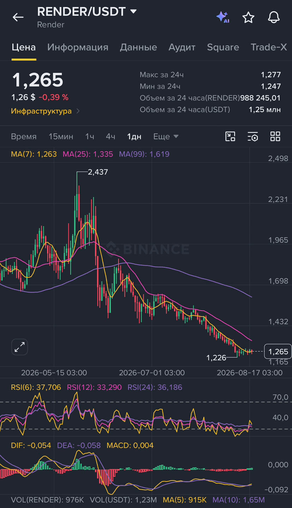Tap the 24h USDT volume 1,25 млн
The height and width of the screenshot is (508, 292).
[265, 110]
